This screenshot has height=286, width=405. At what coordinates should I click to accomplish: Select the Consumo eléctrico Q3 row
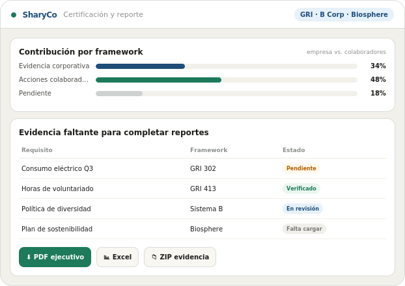coord(202,168)
